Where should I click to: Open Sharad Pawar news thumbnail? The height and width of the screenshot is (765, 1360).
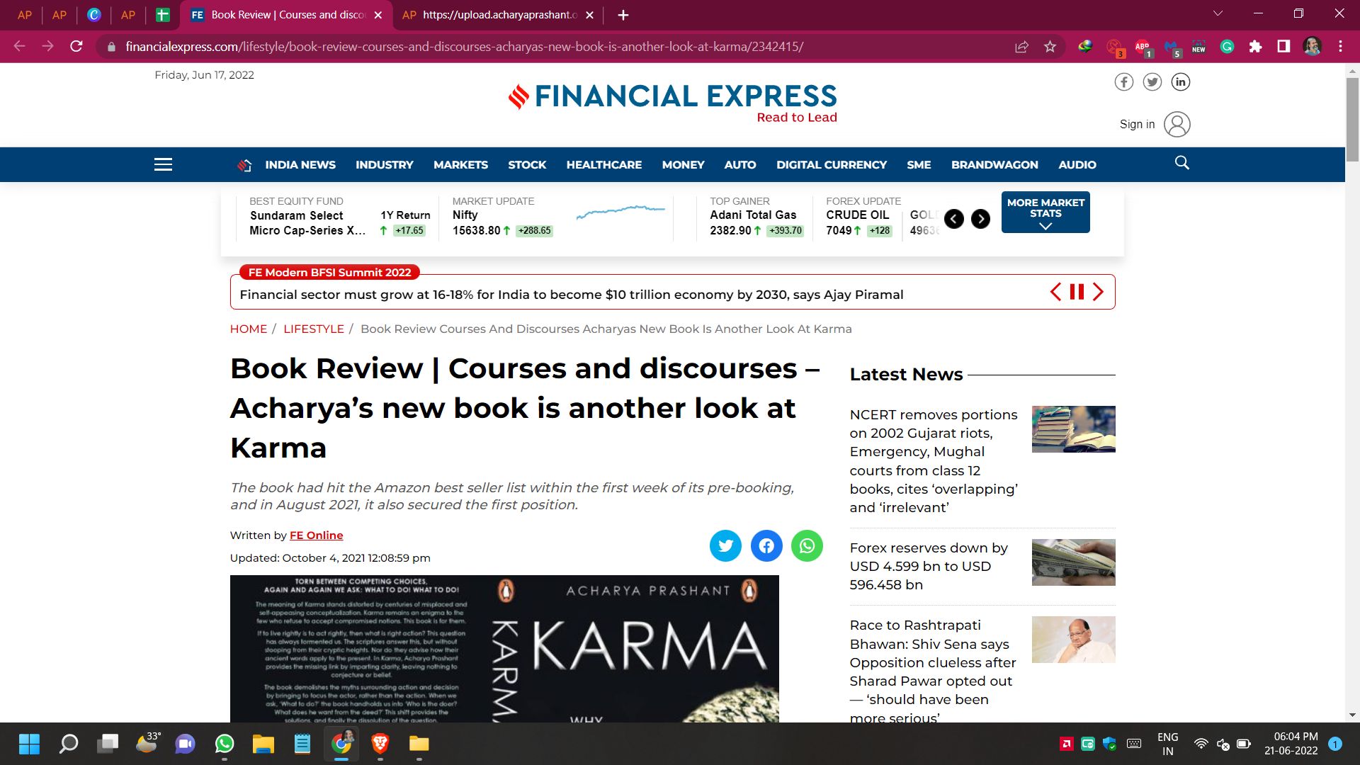(x=1073, y=640)
